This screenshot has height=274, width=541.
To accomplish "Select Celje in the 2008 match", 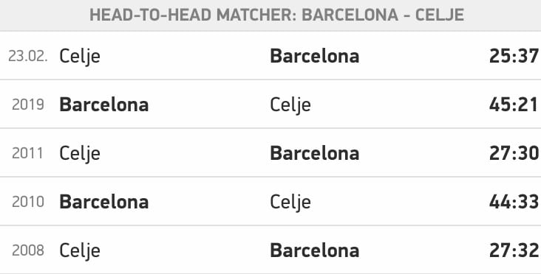I will (x=80, y=251).
